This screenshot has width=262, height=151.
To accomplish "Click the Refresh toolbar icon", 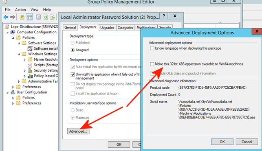I will pos(46,17).
